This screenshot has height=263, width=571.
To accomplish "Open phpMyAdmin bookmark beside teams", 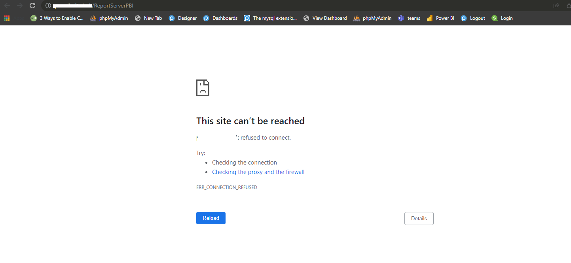I will click(x=372, y=18).
